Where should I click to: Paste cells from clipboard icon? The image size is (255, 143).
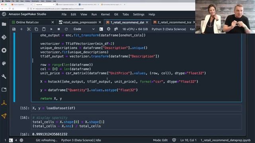(44, 29)
